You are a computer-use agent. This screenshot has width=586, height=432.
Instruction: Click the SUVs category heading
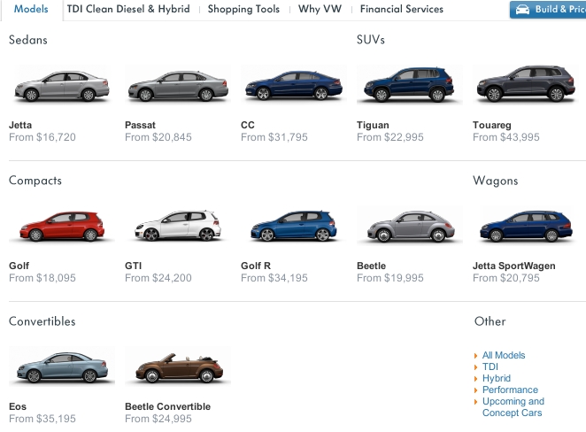tap(371, 40)
